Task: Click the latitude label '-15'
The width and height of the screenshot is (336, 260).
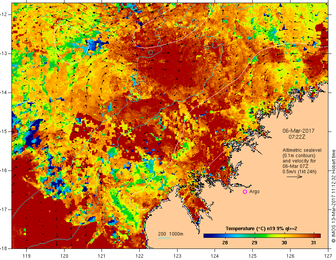Action: pos(5,132)
